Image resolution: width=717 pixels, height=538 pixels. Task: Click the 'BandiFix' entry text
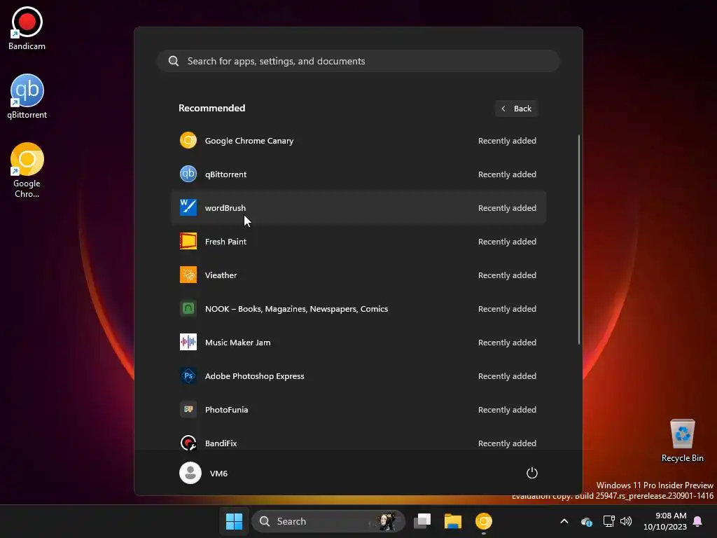pos(221,443)
